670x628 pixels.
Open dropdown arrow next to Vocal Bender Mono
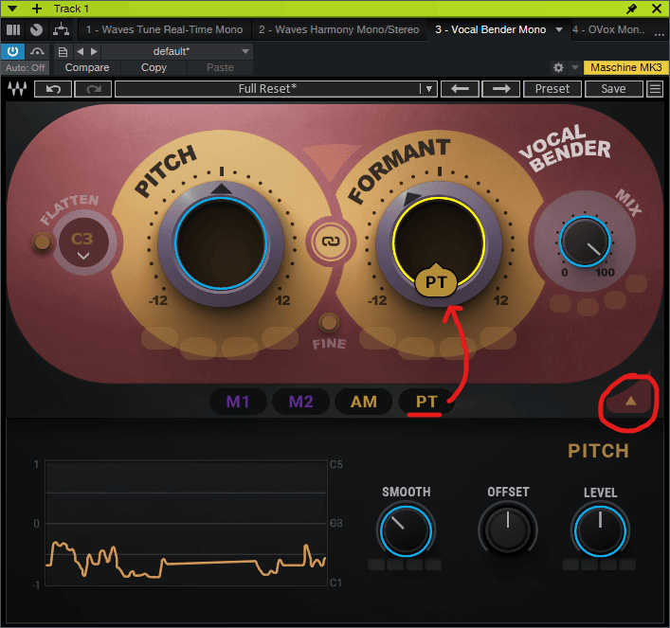coord(559,30)
